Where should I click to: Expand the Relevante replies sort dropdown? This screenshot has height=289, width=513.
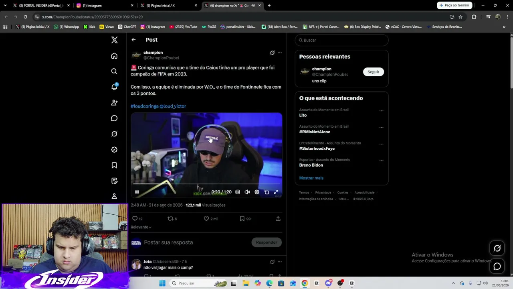coord(141,227)
